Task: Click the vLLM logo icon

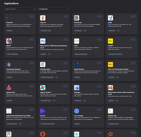Action: click(110, 18)
